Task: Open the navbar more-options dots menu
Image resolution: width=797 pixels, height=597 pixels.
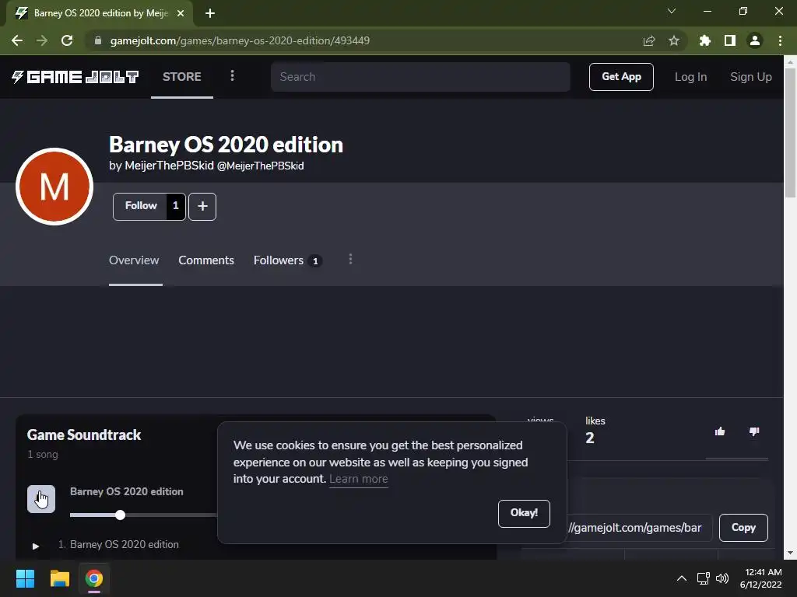Action: click(x=232, y=75)
